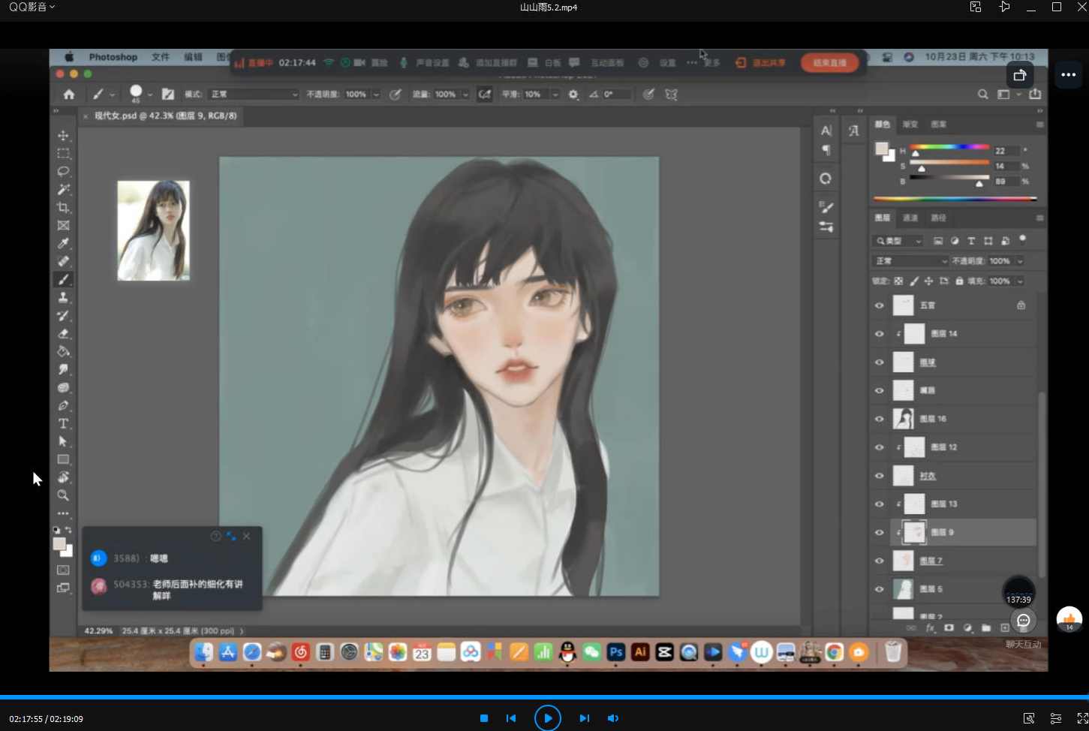Viewport: 1089px width, 731px height.
Task: Select the Clone Stamp tool
Action: 63,297
